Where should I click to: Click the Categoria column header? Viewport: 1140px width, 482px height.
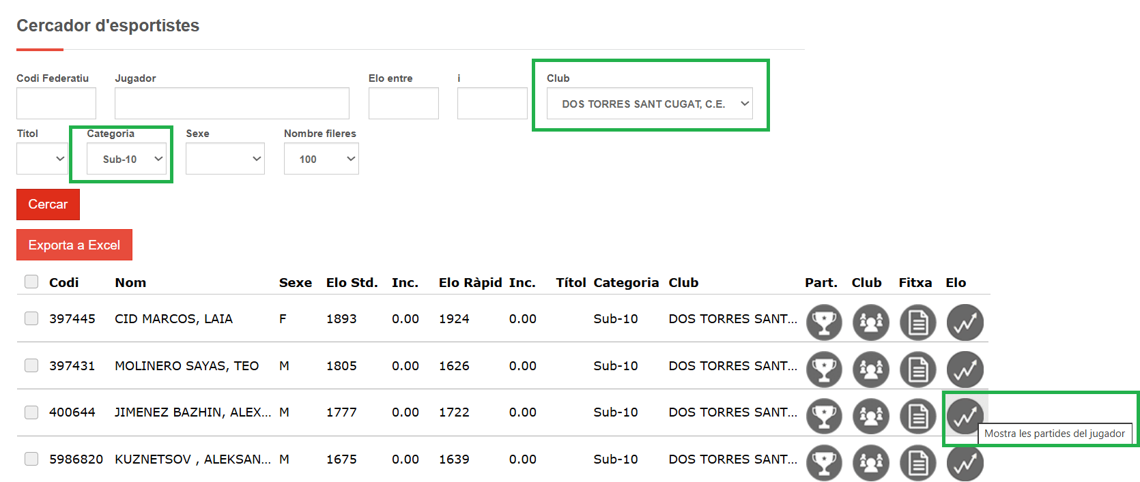pos(626,282)
